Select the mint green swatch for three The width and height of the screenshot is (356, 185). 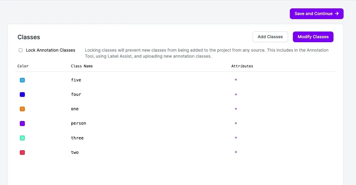point(23,138)
